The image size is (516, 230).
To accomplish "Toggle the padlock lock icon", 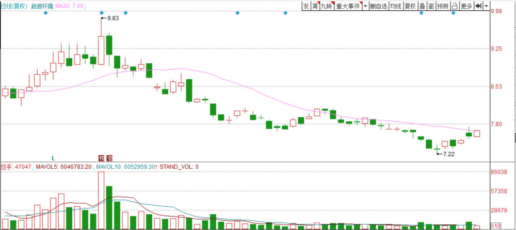I will pos(455,6).
